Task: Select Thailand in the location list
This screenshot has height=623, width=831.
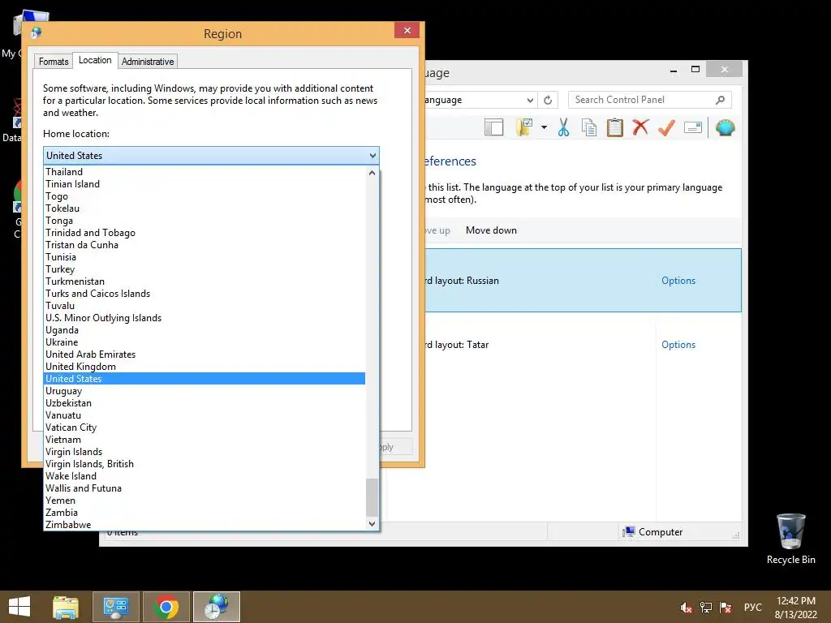Action: pos(205,172)
